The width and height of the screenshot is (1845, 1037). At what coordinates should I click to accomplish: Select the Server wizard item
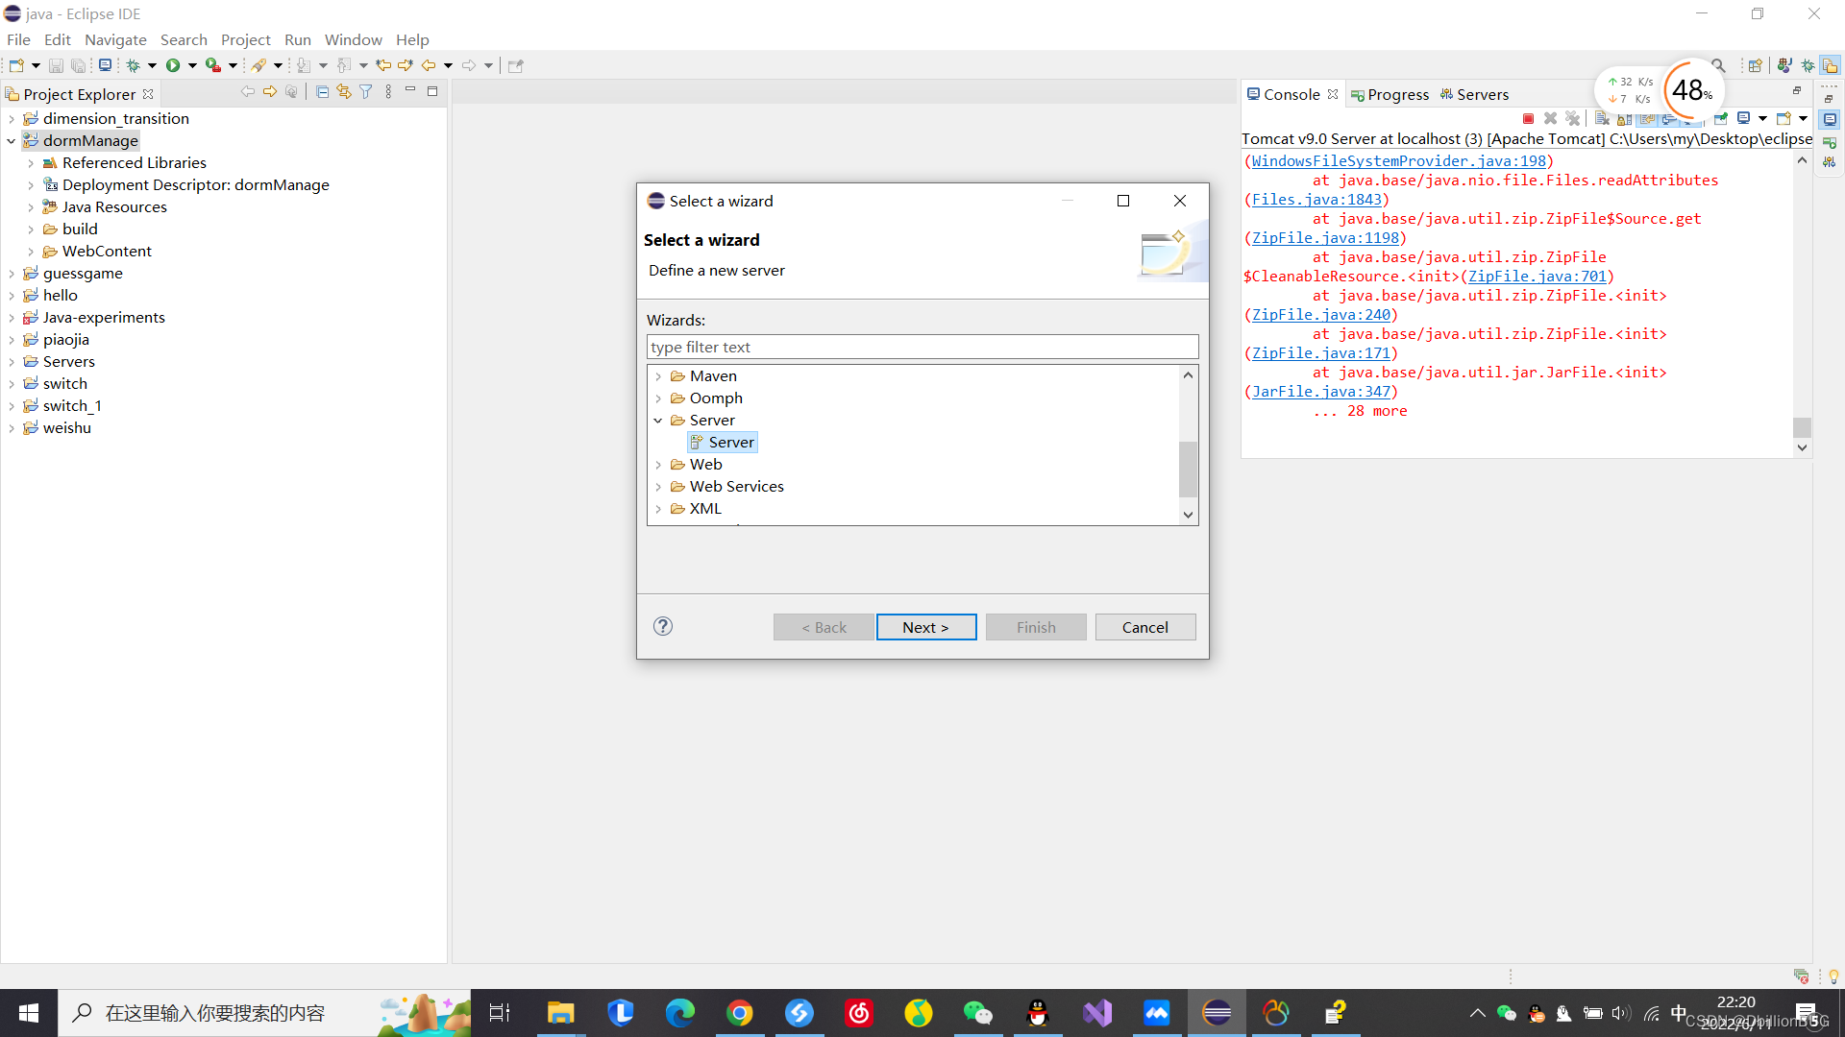point(730,441)
